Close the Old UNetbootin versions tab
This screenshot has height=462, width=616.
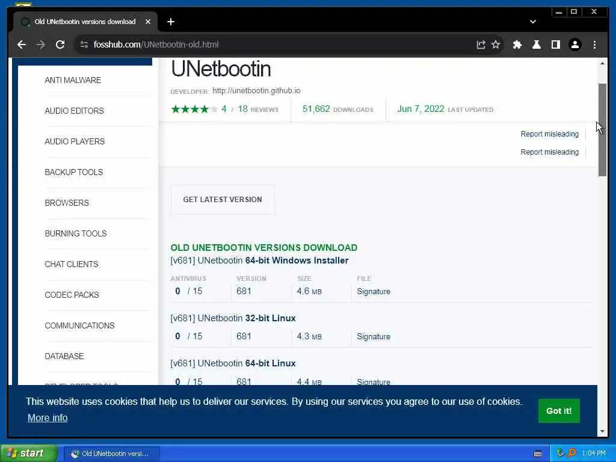(148, 22)
